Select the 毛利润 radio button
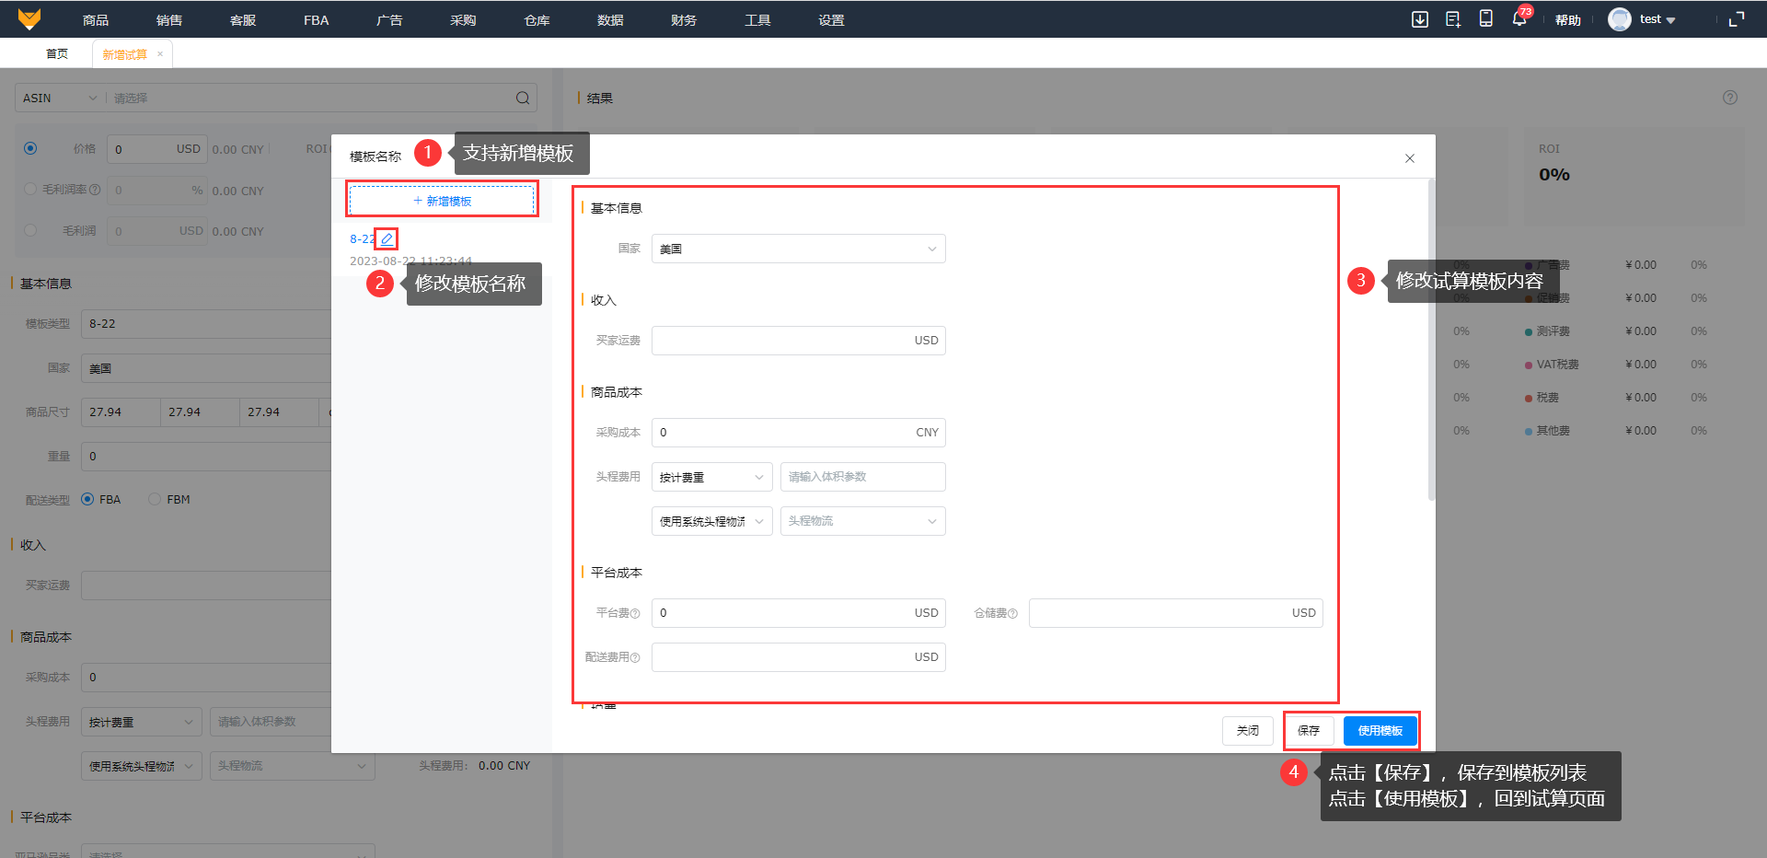Image resolution: width=1767 pixels, height=858 pixels. [x=30, y=230]
